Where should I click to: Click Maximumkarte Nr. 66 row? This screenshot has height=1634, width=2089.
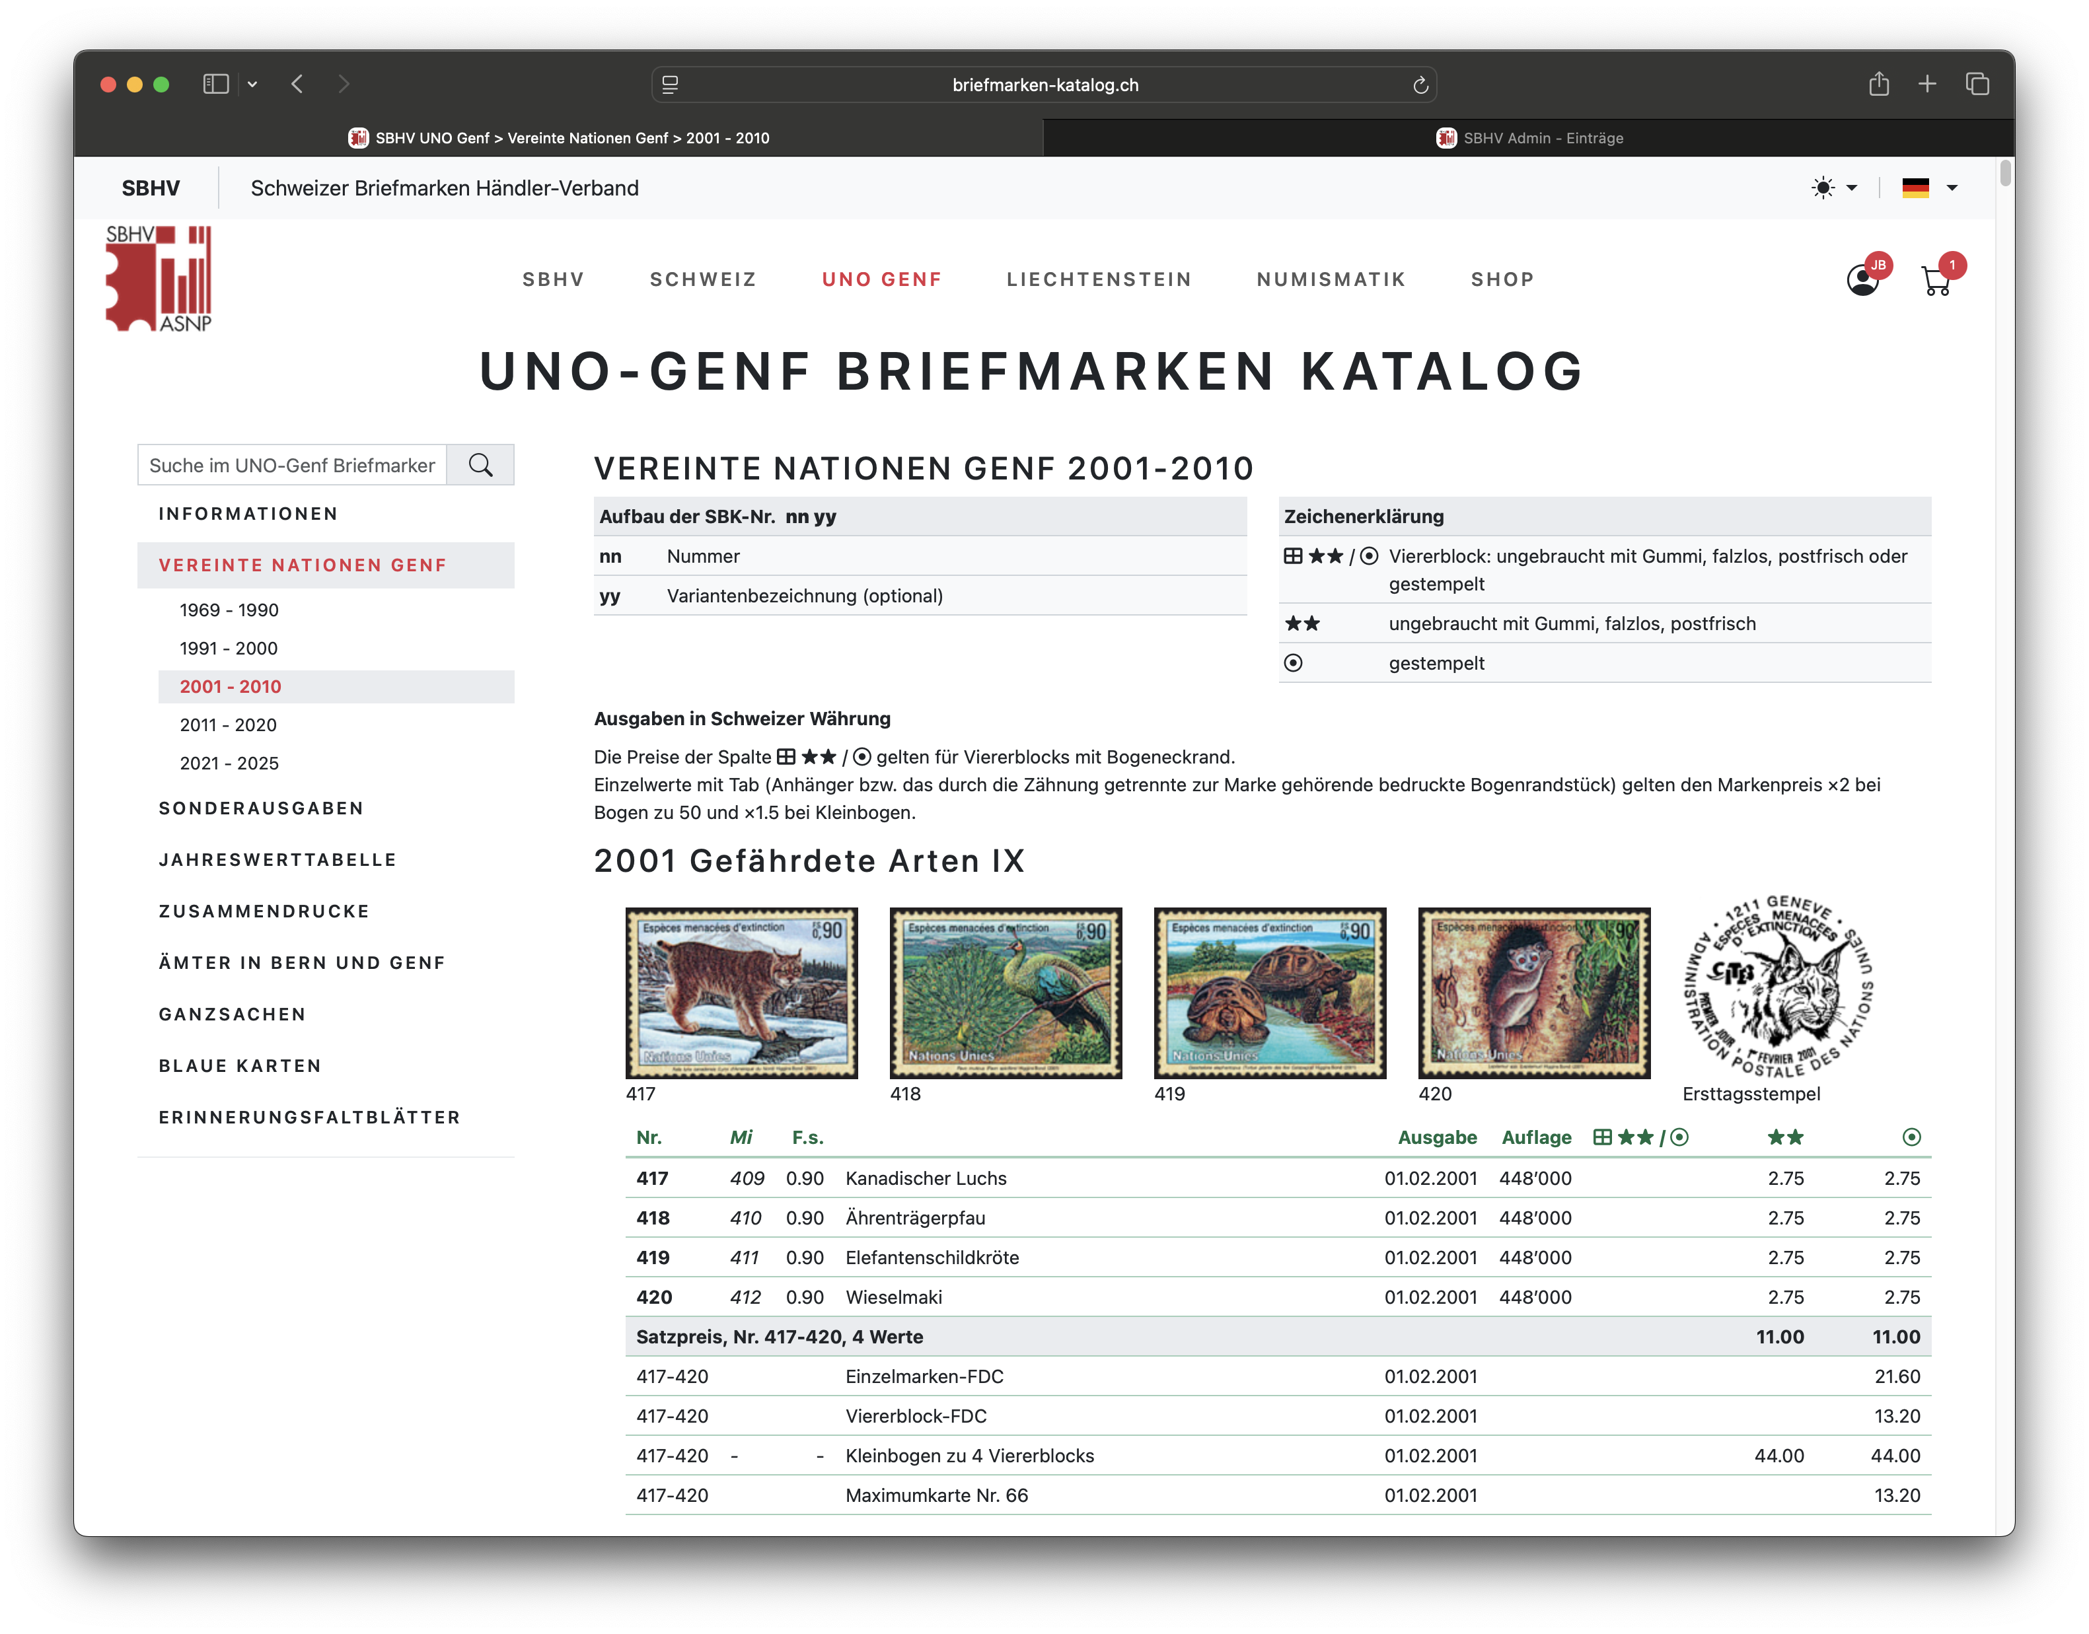[1278, 1495]
